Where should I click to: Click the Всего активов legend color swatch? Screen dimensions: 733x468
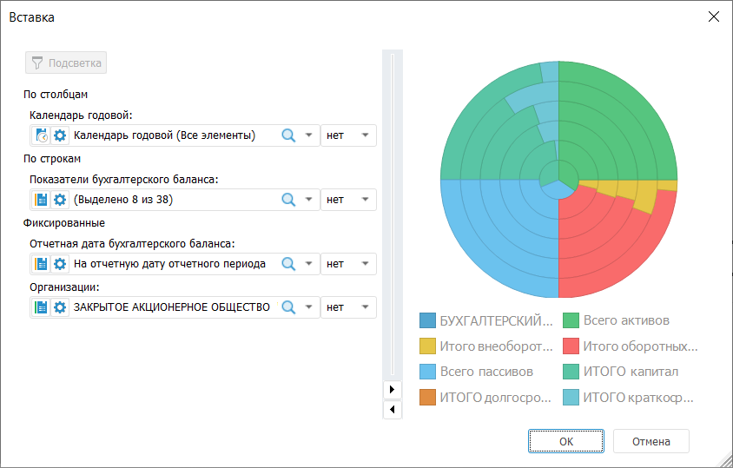(571, 321)
